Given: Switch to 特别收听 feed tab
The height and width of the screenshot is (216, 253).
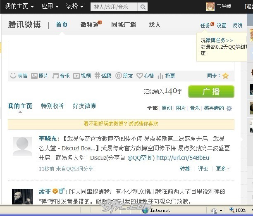Looking at the screenshot, I should pyautogui.click(x=53, y=106).
